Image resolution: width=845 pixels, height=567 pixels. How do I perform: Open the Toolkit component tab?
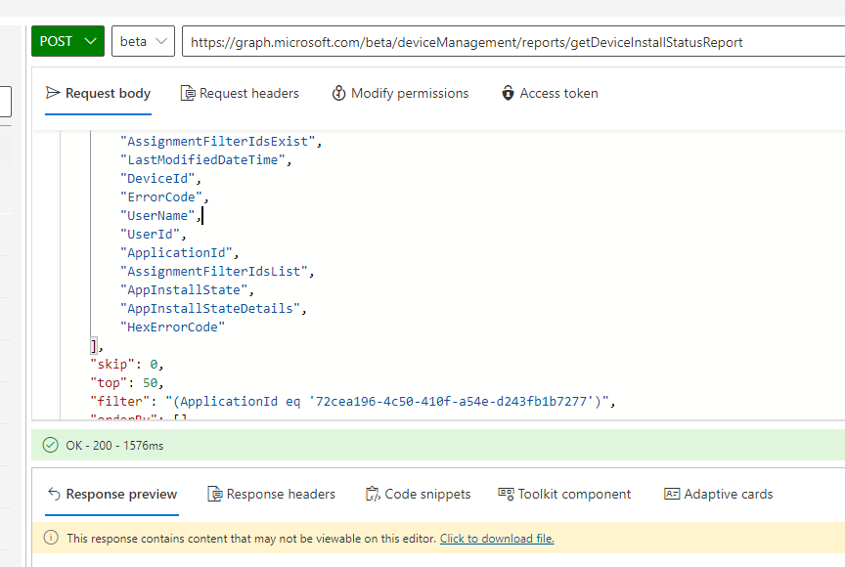point(564,494)
